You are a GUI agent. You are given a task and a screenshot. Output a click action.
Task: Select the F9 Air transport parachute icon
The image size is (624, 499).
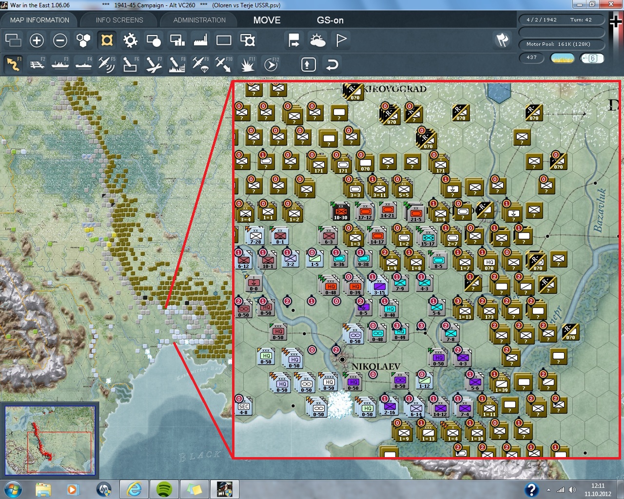[x=200, y=64]
